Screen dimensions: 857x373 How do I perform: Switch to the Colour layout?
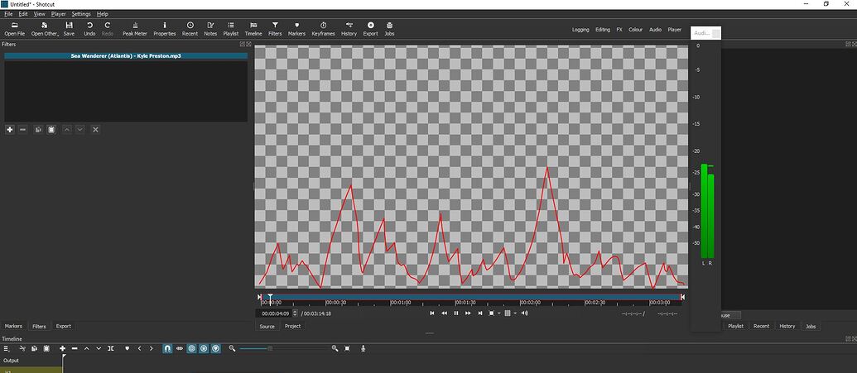coord(636,30)
